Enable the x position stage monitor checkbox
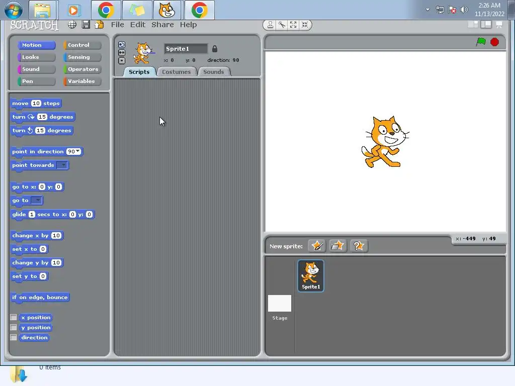 [x=14, y=317]
